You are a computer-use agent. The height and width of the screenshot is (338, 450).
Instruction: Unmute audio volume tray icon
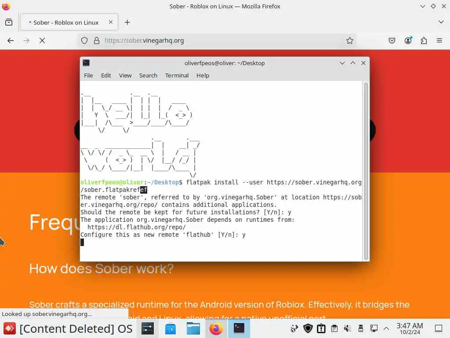(x=347, y=328)
